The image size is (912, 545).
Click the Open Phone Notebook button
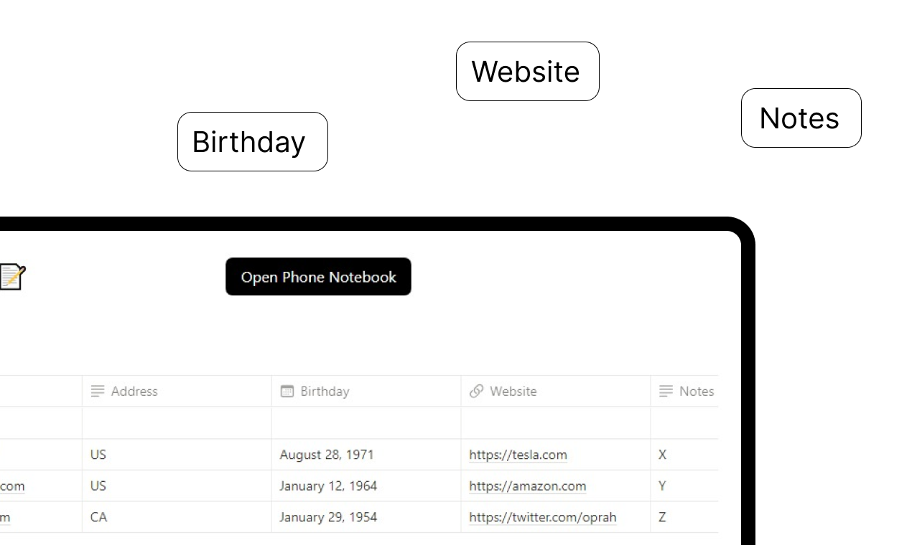tap(318, 277)
